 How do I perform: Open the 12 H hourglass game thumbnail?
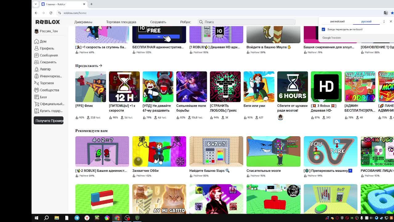pyautogui.click(x=124, y=87)
